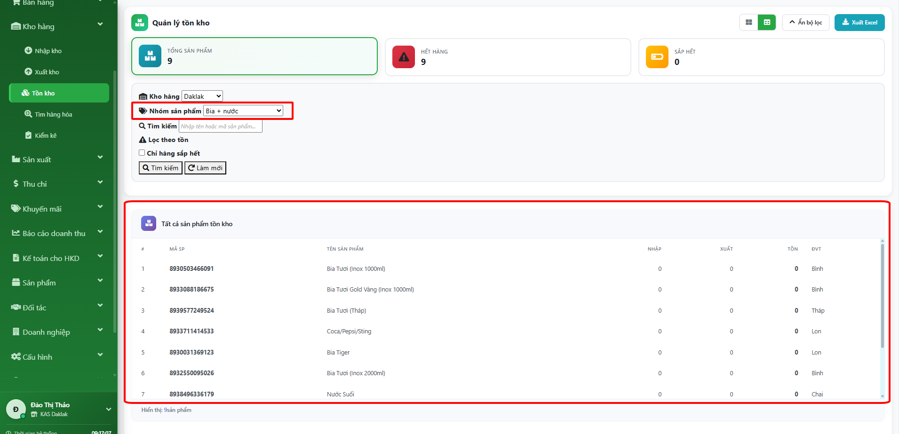Hide filters with Ẩn bộ lọc
The height and width of the screenshot is (434, 899).
(x=805, y=23)
